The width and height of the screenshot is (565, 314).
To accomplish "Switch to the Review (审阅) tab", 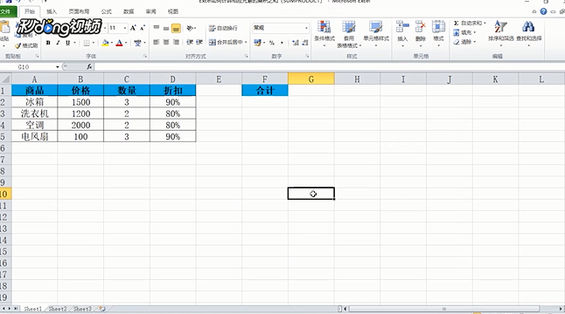I will (x=151, y=11).
